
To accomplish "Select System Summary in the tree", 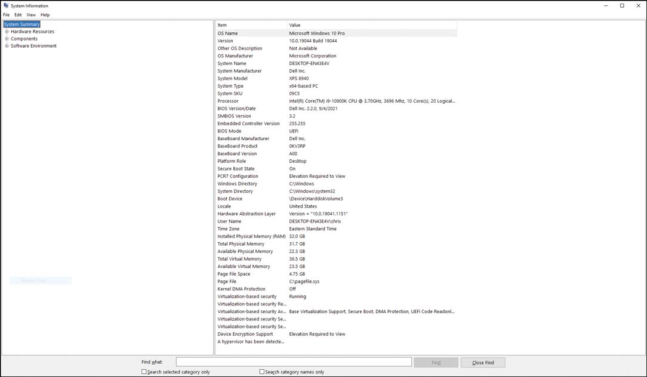I will coord(22,24).
